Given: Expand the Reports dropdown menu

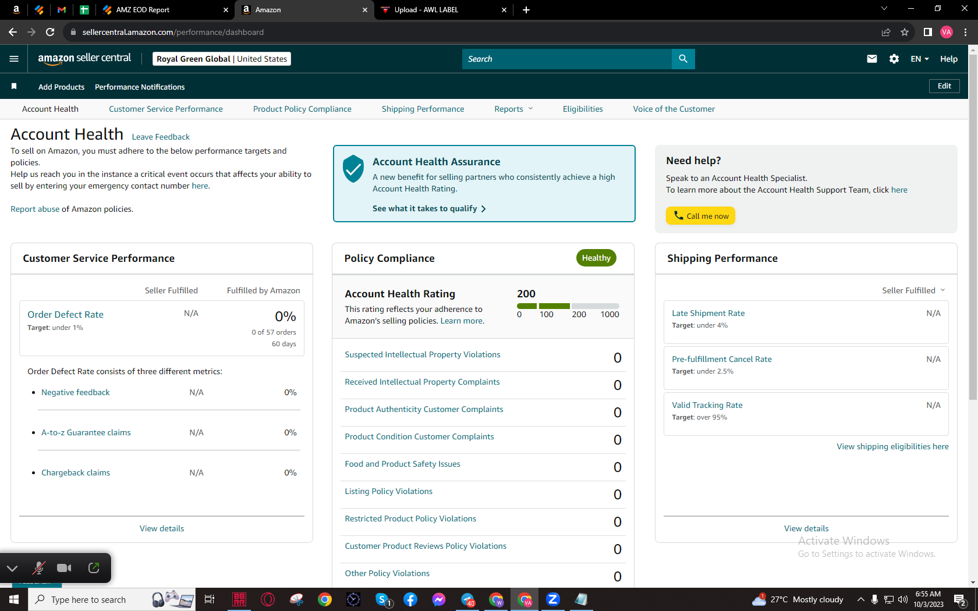Looking at the screenshot, I should coord(513,109).
